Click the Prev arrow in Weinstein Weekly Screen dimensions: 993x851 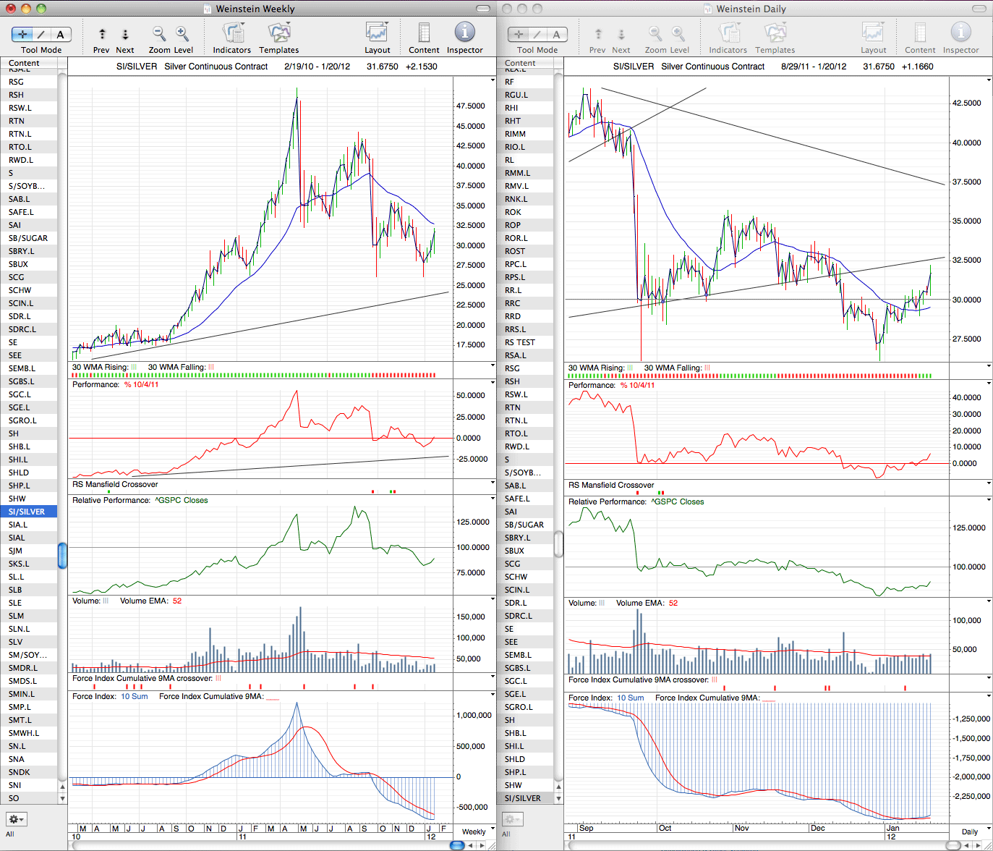[x=102, y=34]
